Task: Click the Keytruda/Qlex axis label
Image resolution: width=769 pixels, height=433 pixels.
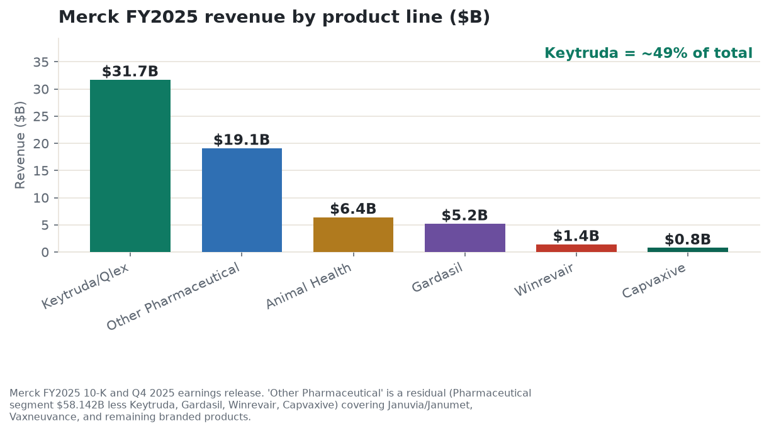Action: point(86,285)
